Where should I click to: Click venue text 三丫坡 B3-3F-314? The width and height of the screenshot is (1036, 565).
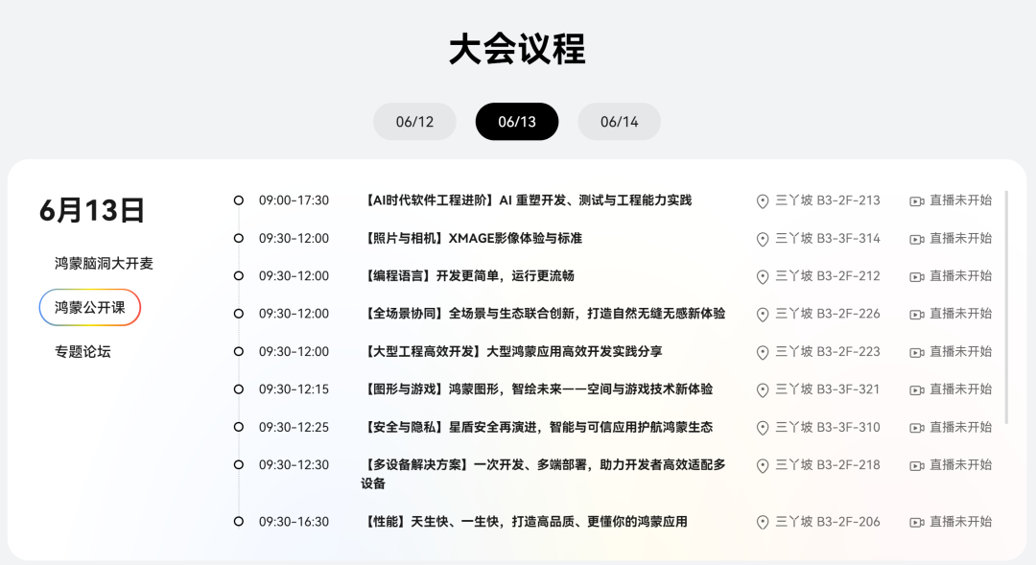827,238
